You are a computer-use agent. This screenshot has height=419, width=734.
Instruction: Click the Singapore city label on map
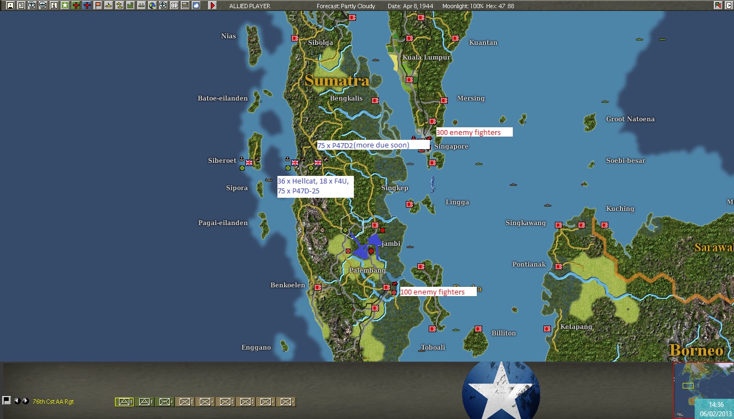451,146
